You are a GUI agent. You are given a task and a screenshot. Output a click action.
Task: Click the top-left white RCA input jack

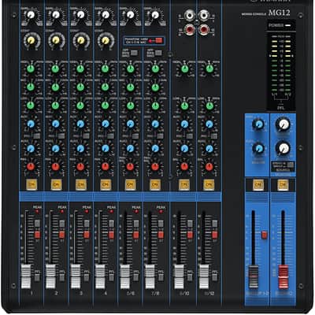189,16
